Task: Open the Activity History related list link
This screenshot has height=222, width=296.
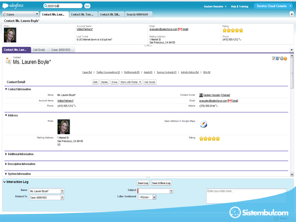Action: point(190,72)
